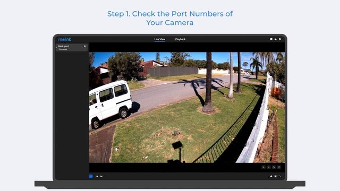The image size is (340, 191).
Task: Click the second overlay icon below video
Action: tap(269, 168)
